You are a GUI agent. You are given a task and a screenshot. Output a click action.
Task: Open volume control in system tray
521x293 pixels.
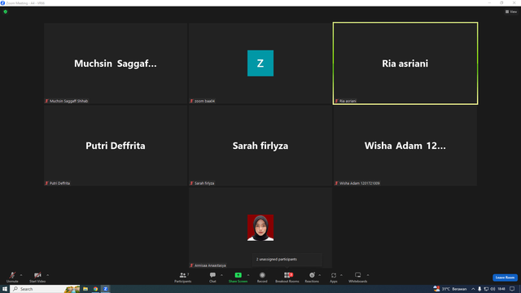(493, 289)
